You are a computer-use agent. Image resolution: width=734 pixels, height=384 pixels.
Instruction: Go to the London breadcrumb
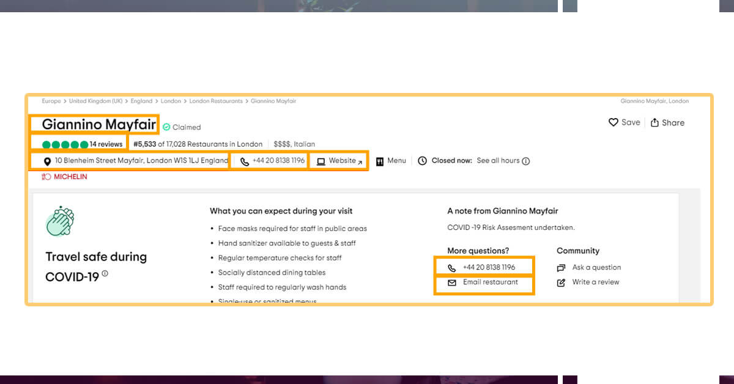click(171, 101)
